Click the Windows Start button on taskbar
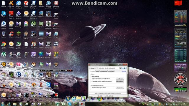189x106 pixels. (x=2, y=104)
